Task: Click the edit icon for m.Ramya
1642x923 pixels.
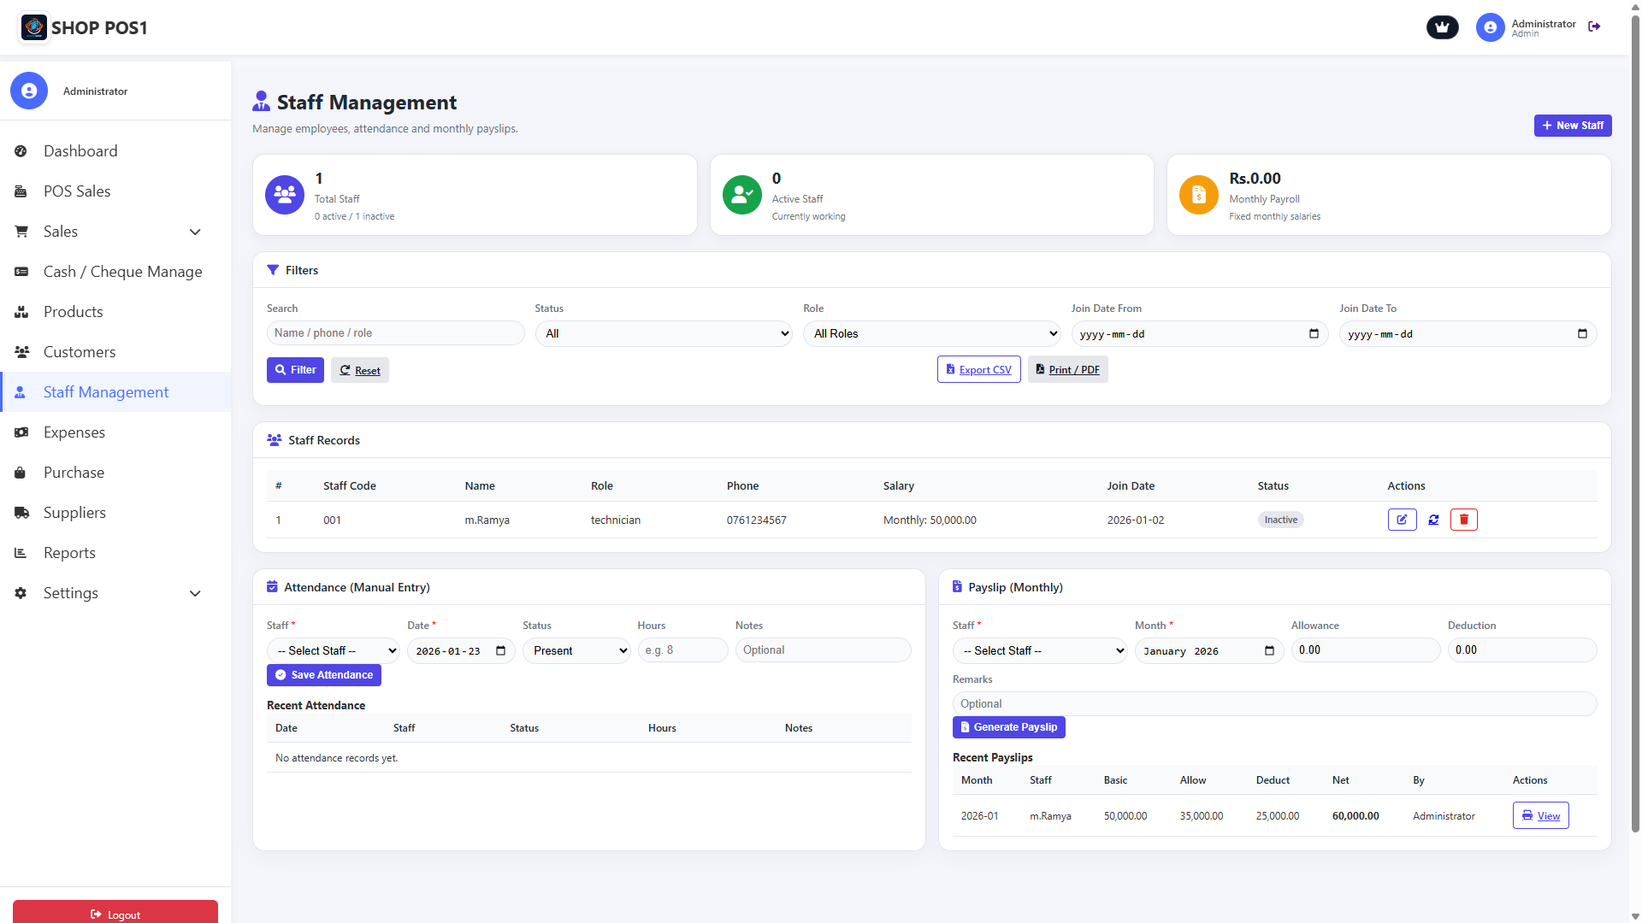Action: pyautogui.click(x=1402, y=520)
